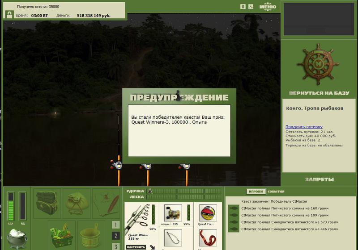
Task: Click event 'Пятнистого сомика на 160 грамм'
Action: point(285,208)
